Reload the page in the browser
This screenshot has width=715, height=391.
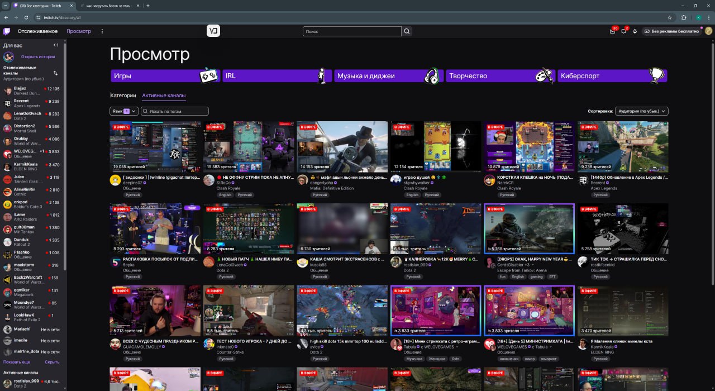pos(26,17)
